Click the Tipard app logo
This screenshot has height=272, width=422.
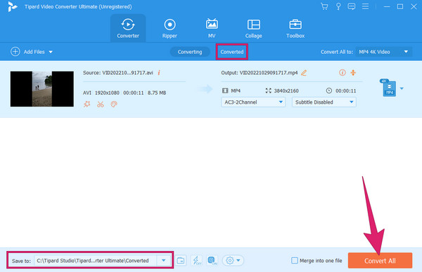click(12, 6)
